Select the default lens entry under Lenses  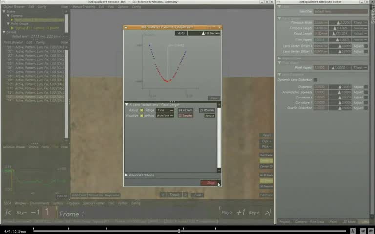pyautogui.click(x=38, y=36)
